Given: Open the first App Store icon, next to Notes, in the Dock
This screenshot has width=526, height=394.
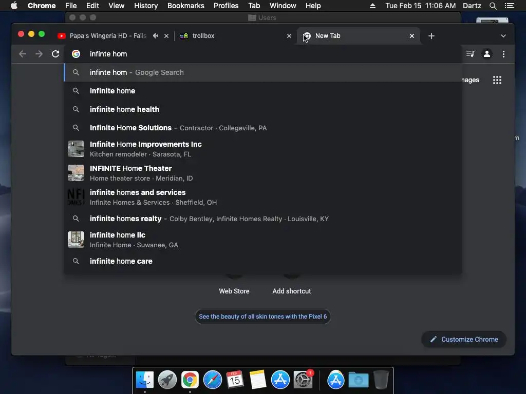Looking at the screenshot, I should click(280, 380).
